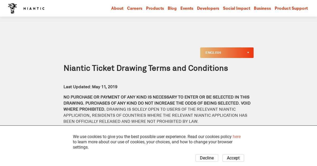Screen dimensions: 317x166
Task: Go to the Careers page
Action: pos(135,8)
